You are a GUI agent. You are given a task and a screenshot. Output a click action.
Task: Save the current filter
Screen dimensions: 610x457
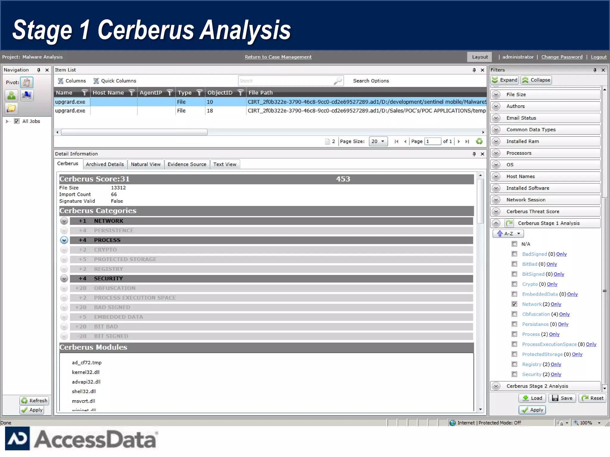click(x=562, y=398)
